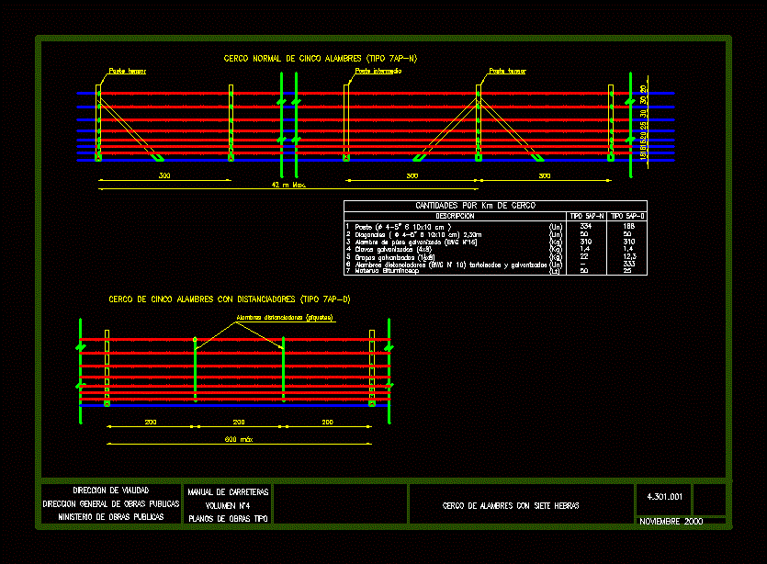Click the 'TIPO 5AP-D' column header
This screenshot has width=767, height=564.
point(626,216)
